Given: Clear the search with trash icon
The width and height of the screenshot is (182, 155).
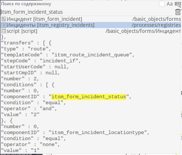Looking at the screenshot, I should (x=178, y=12).
